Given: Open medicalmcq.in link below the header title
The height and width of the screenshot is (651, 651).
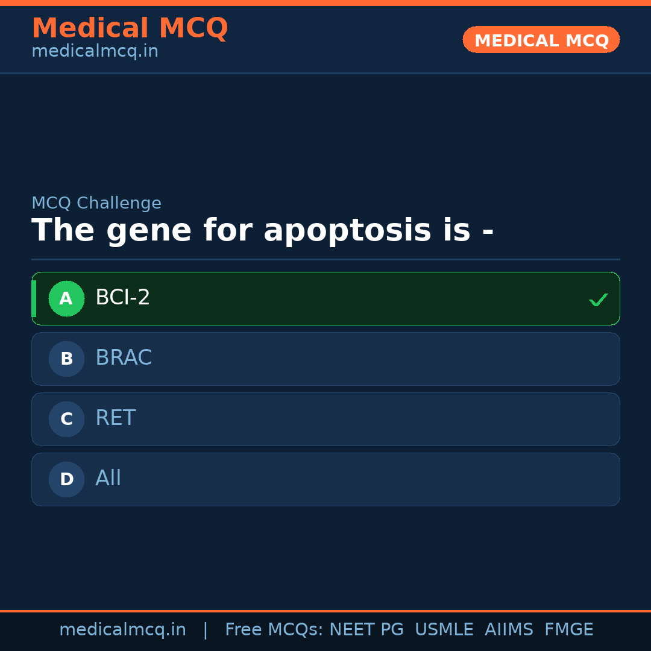Looking at the screenshot, I should point(95,52).
